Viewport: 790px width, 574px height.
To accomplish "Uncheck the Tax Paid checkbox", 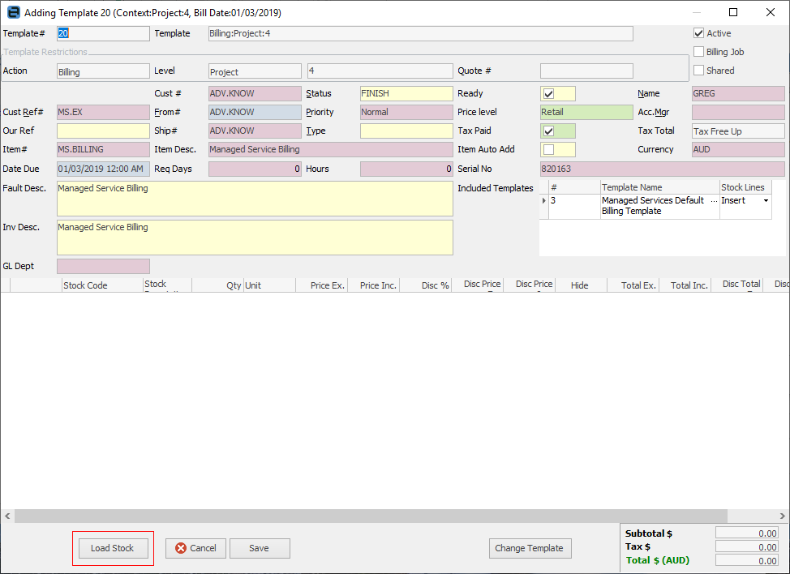I will (x=549, y=131).
